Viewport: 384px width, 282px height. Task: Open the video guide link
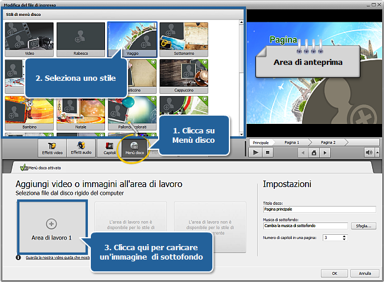tap(58, 257)
